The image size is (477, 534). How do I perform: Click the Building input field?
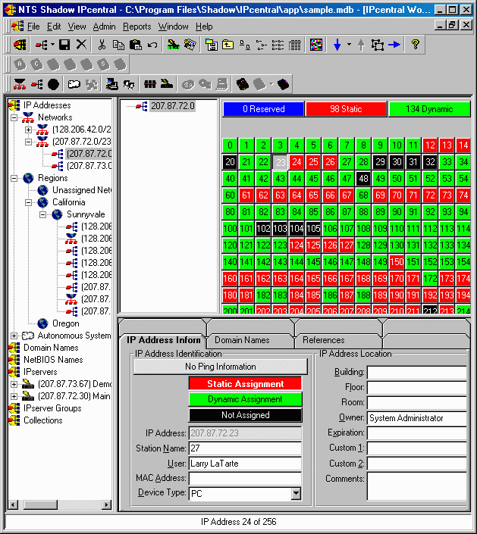coord(416,372)
